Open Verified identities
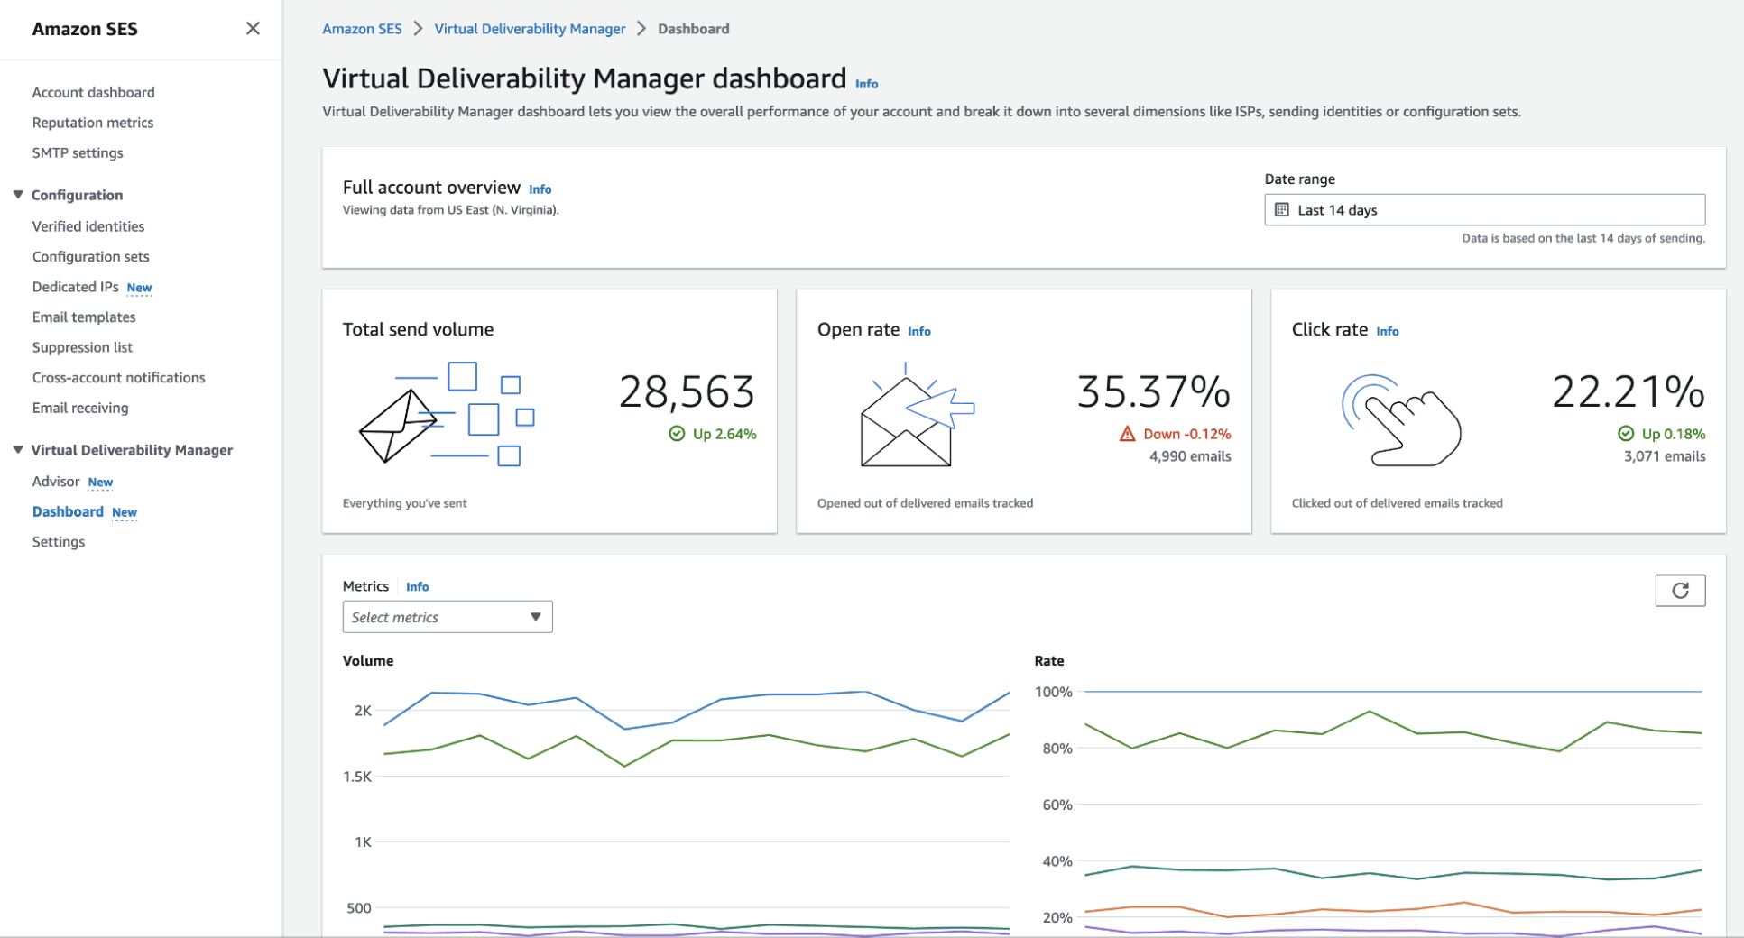Viewport: 1744px width, 938px height. pos(88,226)
